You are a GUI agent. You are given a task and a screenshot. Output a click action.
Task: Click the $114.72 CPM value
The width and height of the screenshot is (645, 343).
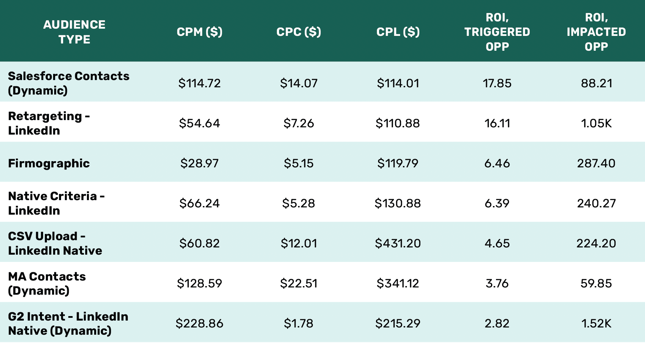(199, 83)
